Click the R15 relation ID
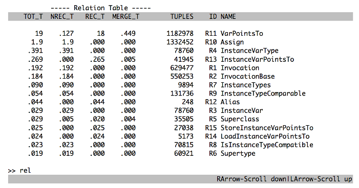Image resolution: width=359 pixels, height=188 pixels. click(x=211, y=128)
